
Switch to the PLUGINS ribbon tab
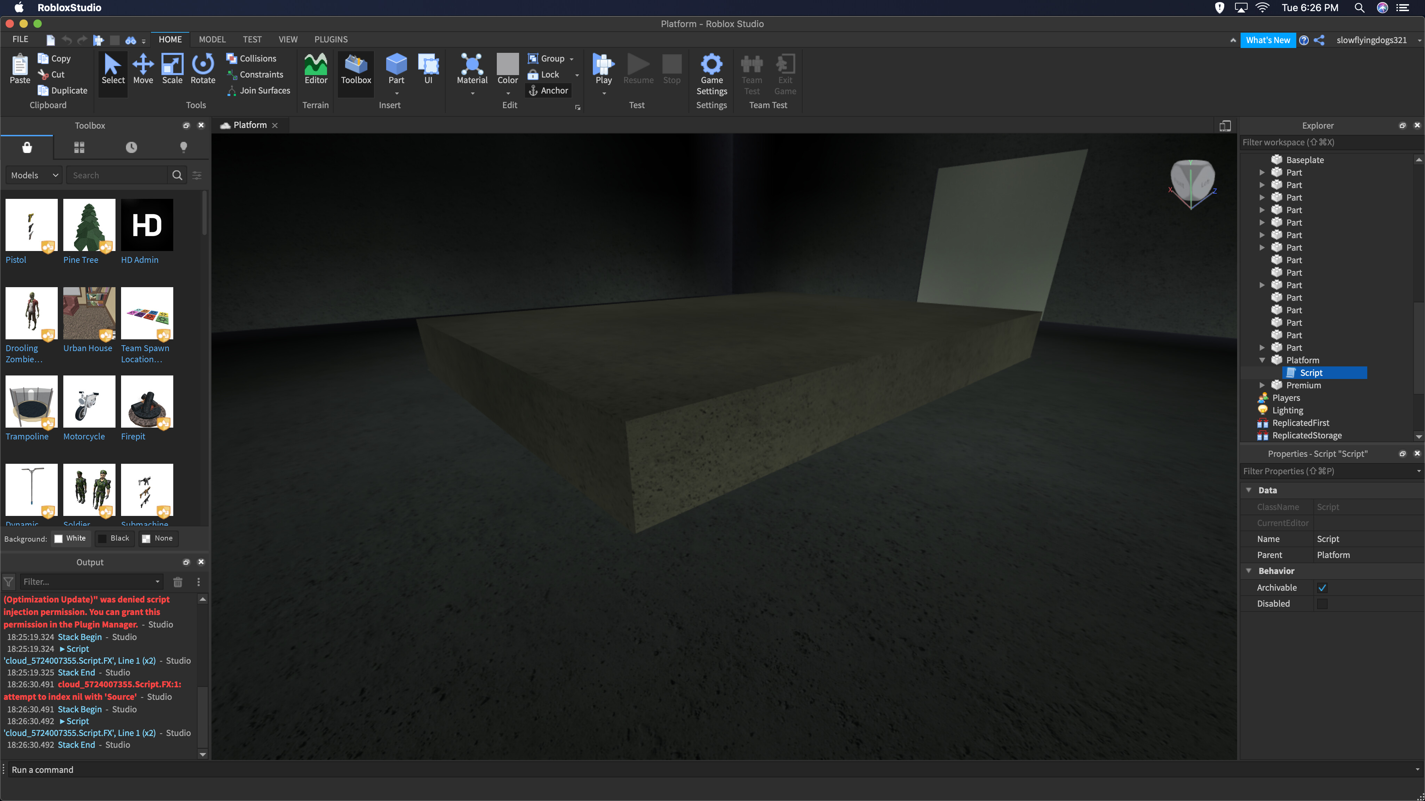click(x=331, y=39)
